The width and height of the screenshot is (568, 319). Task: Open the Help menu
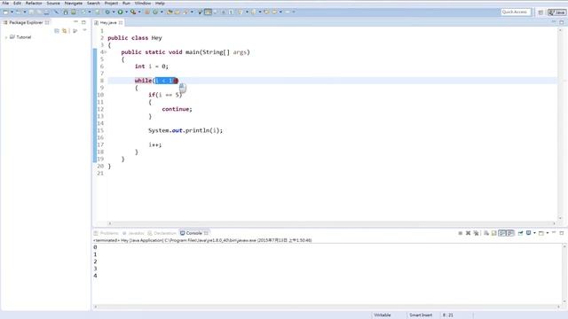[x=160, y=3]
